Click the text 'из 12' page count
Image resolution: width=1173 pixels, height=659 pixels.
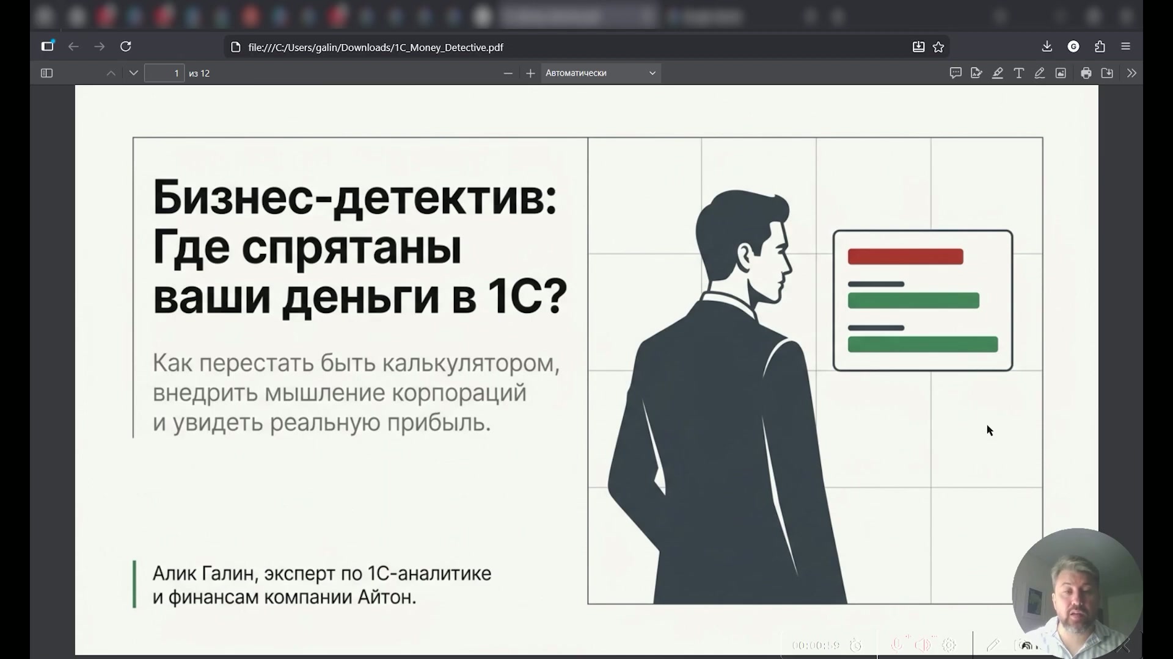pyautogui.click(x=199, y=73)
